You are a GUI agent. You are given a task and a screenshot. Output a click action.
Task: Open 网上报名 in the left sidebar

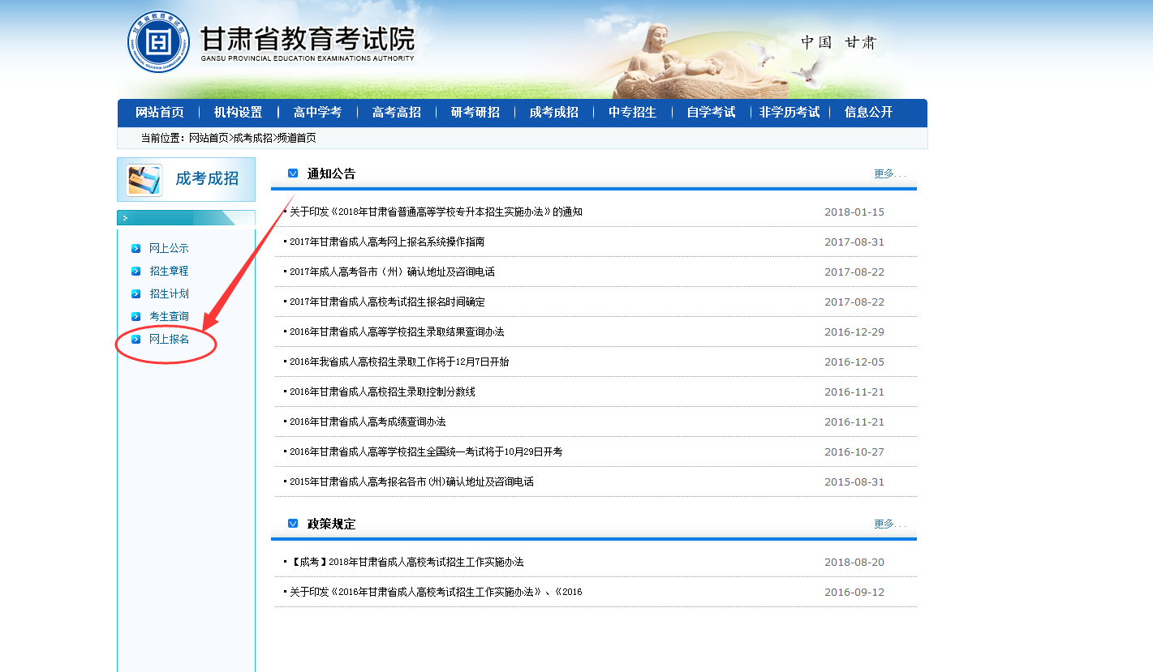[x=169, y=339]
